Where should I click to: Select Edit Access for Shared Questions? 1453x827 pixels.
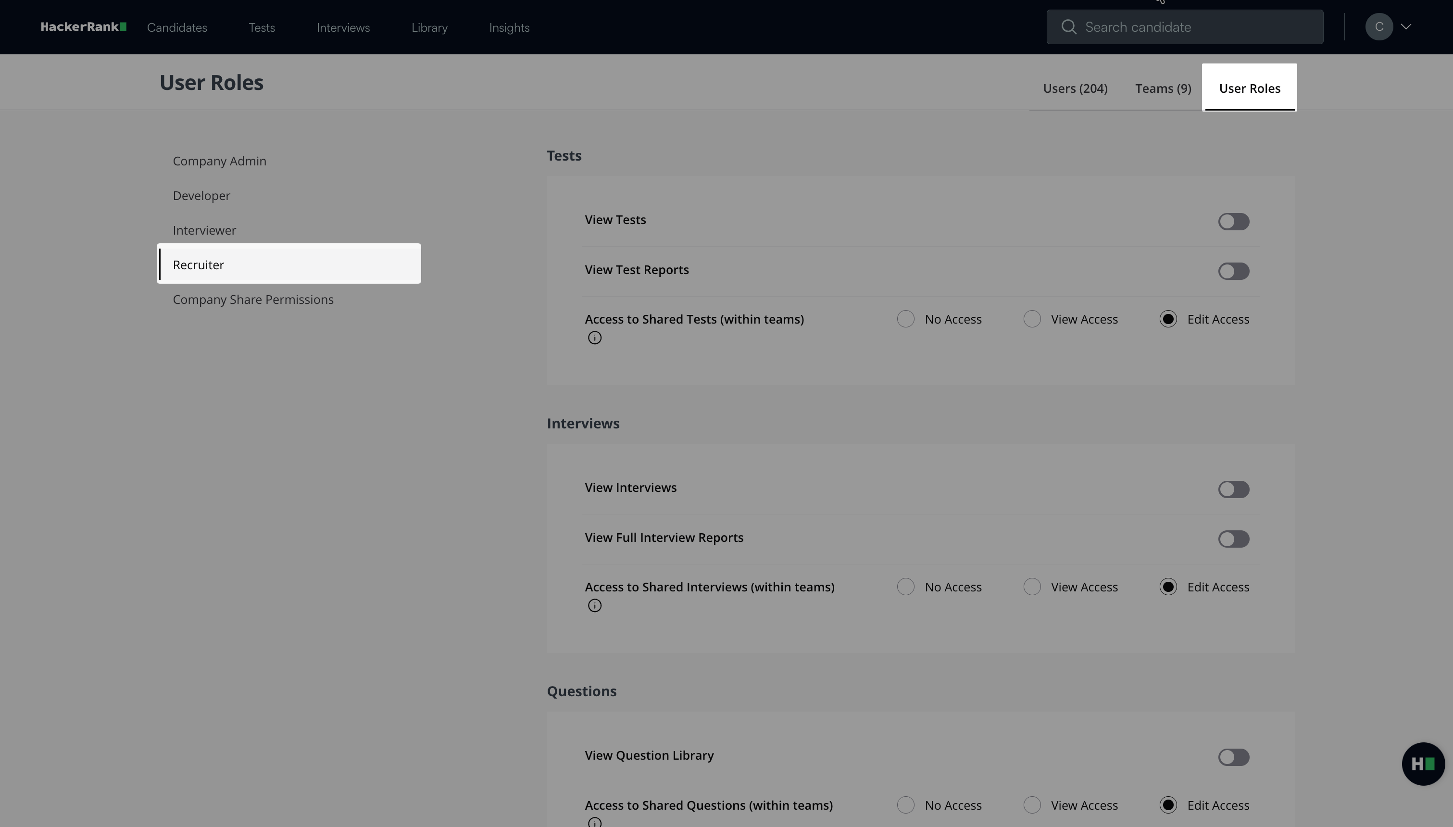click(1168, 805)
